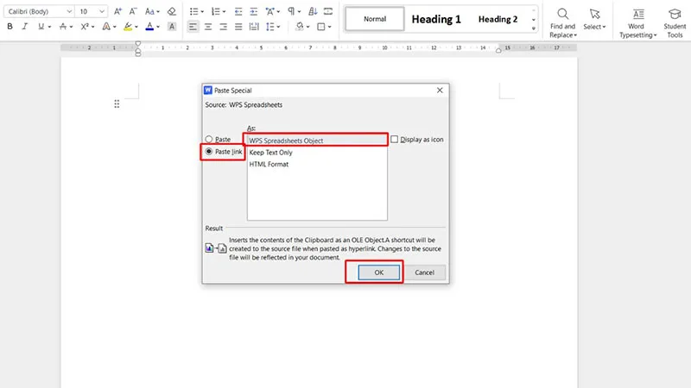Click right indent marker on ruler
The width and height of the screenshot is (691, 388).
498,51
